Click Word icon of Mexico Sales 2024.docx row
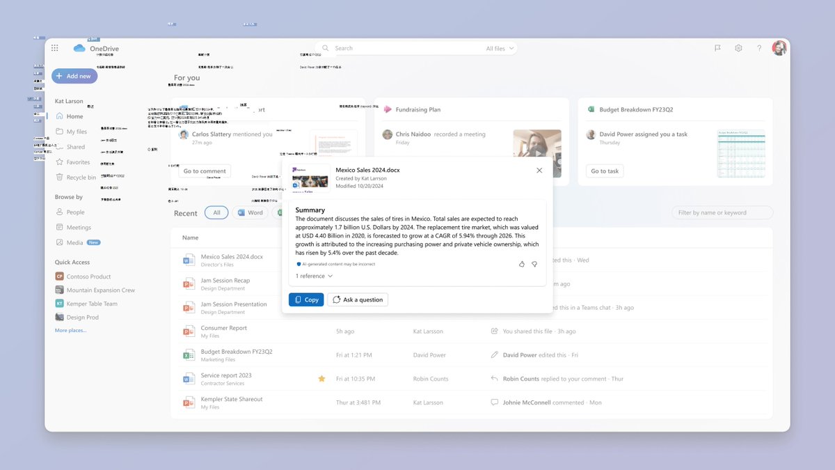 (189, 260)
